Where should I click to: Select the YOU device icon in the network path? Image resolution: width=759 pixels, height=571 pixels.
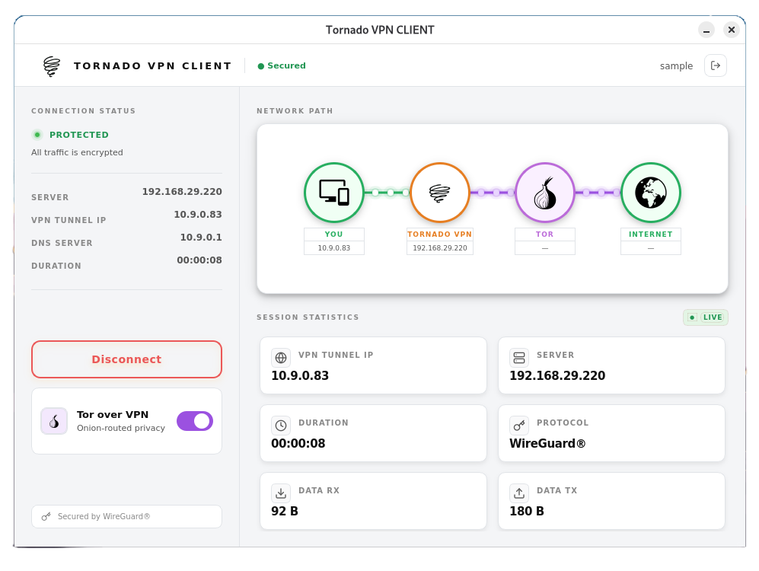pyautogui.click(x=334, y=192)
